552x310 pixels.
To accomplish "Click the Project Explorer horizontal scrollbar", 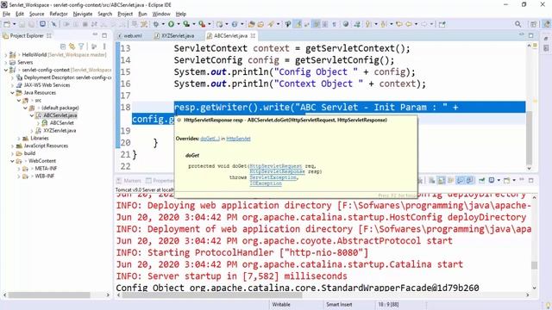I will [49, 294].
